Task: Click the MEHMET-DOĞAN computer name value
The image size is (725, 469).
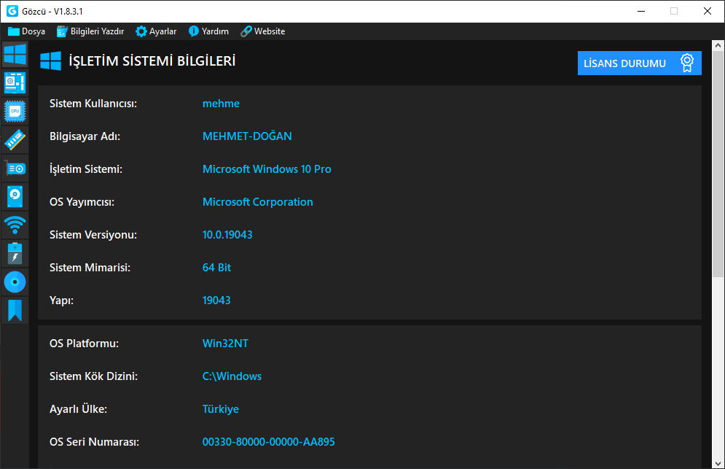Action: [247, 136]
